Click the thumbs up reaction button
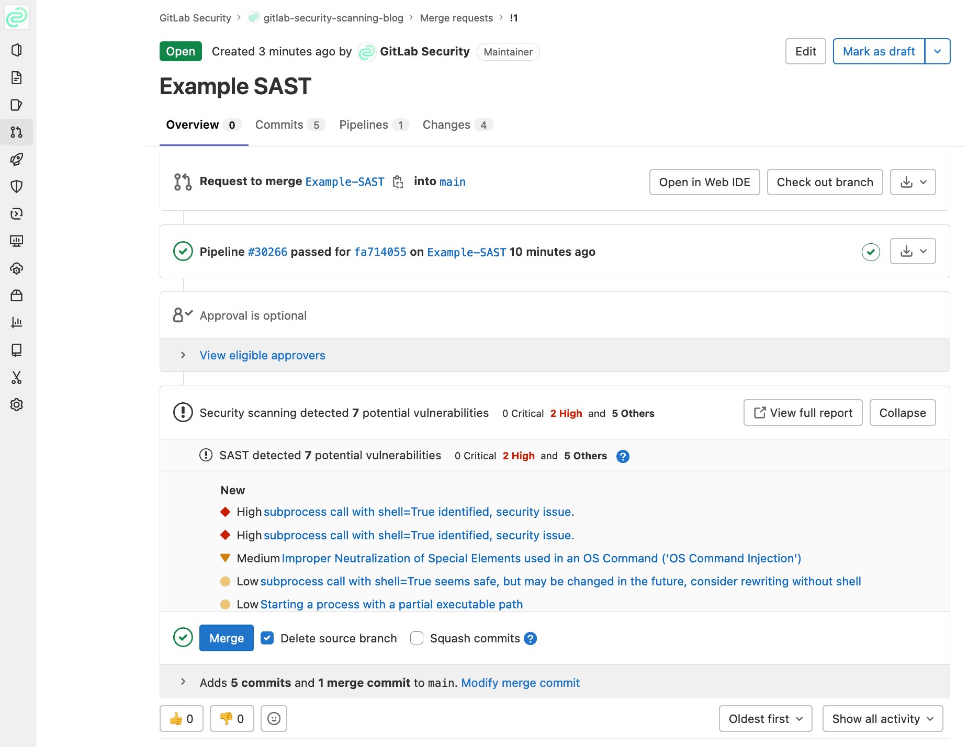 point(182,719)
